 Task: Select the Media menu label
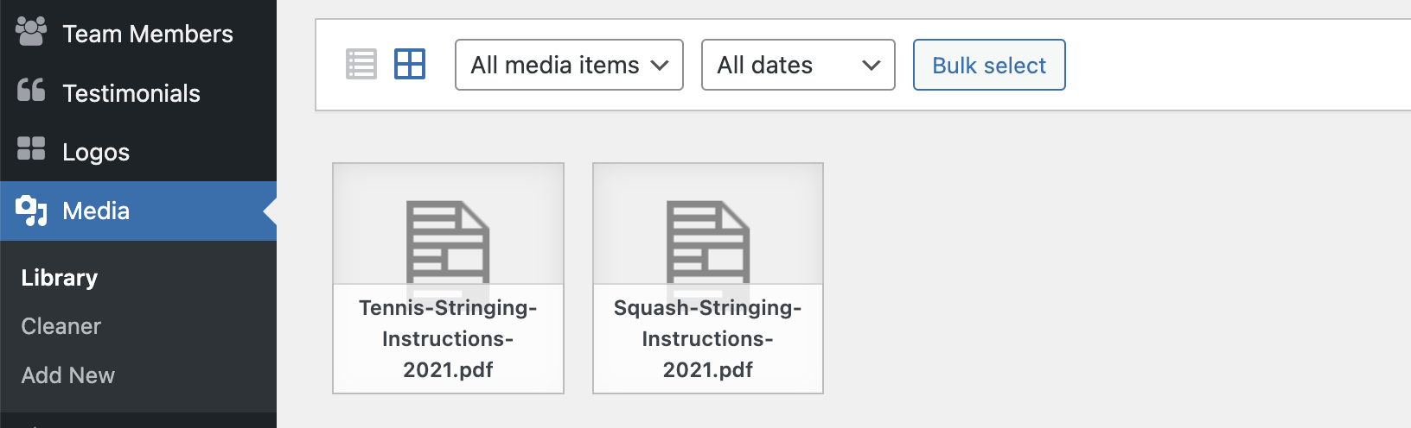[x=96, y=211]
